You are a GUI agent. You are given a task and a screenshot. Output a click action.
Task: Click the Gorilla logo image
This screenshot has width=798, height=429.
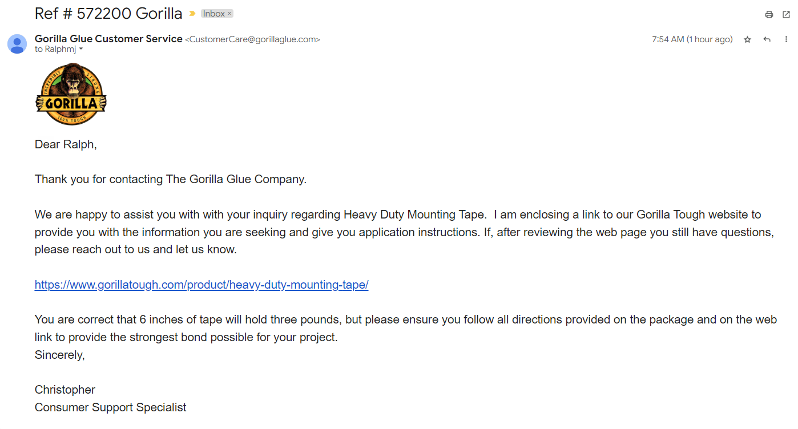point(71,94)
